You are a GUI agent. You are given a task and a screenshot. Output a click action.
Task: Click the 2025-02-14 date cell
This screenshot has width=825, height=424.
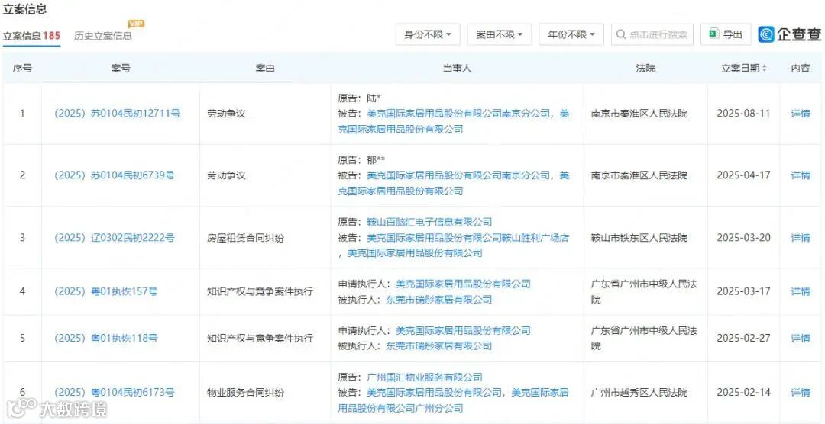click(743, 392)
